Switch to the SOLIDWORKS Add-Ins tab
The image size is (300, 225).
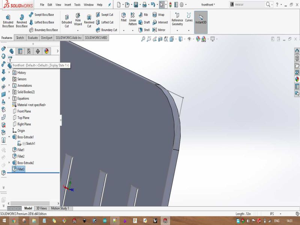69,38
